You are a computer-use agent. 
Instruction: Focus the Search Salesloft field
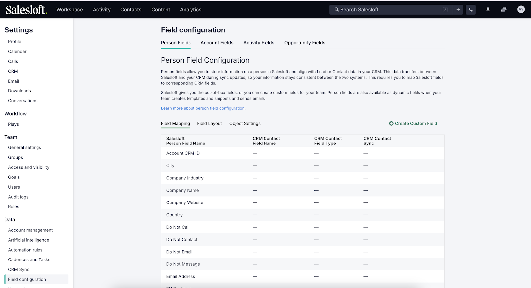coord(390,10)
